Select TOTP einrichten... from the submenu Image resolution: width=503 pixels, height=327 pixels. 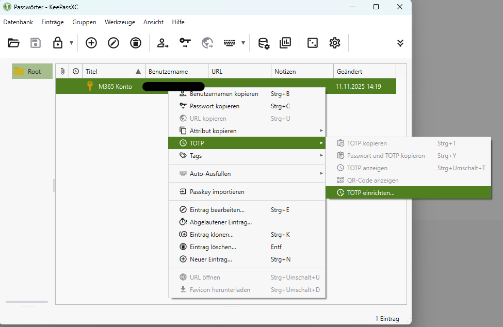pyautogui.click(x=370, y=193)
